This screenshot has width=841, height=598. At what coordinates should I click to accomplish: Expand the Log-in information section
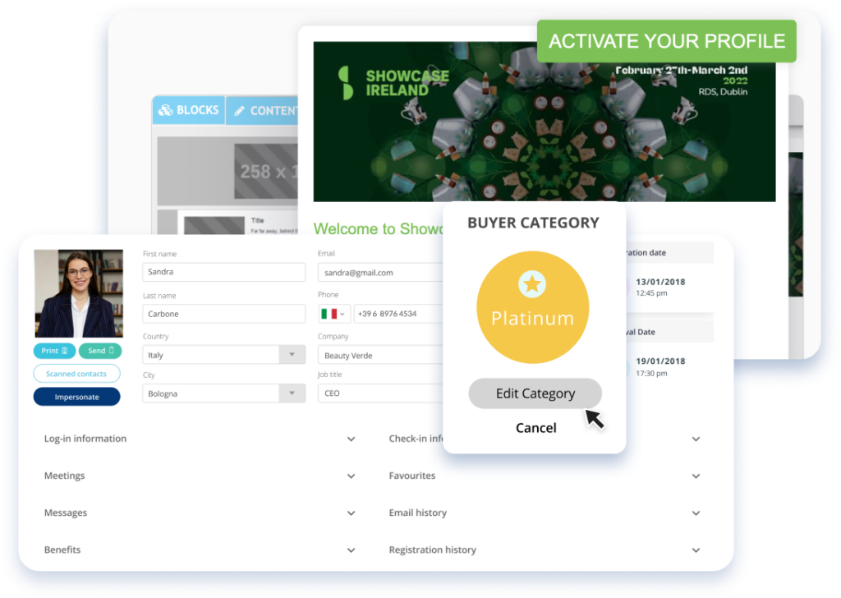tap(200, 439)
